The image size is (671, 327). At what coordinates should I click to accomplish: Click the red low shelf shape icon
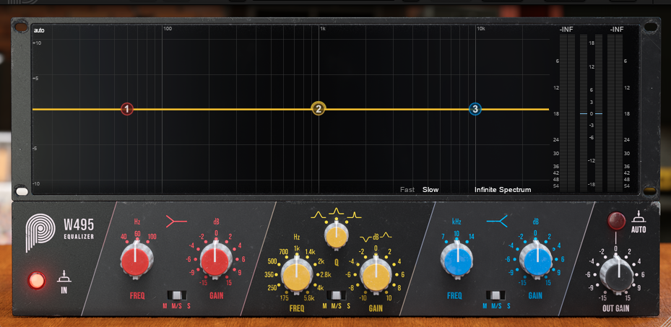tap(177, 221)
